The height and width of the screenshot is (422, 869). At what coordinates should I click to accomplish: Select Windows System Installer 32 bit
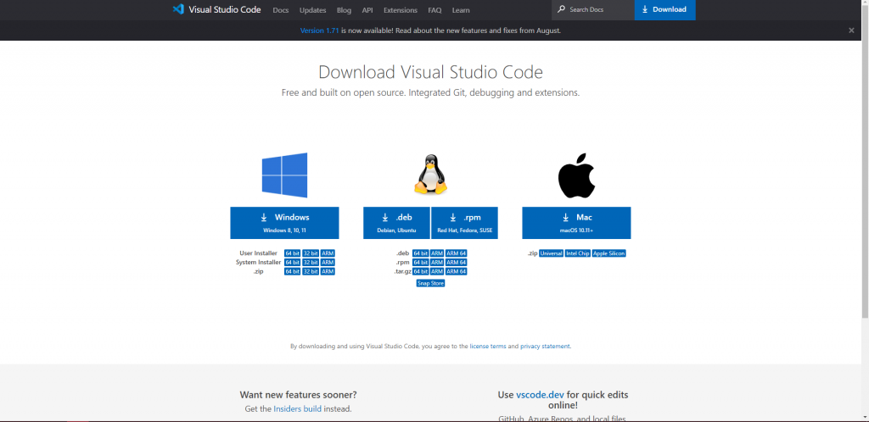coord(311,262)
